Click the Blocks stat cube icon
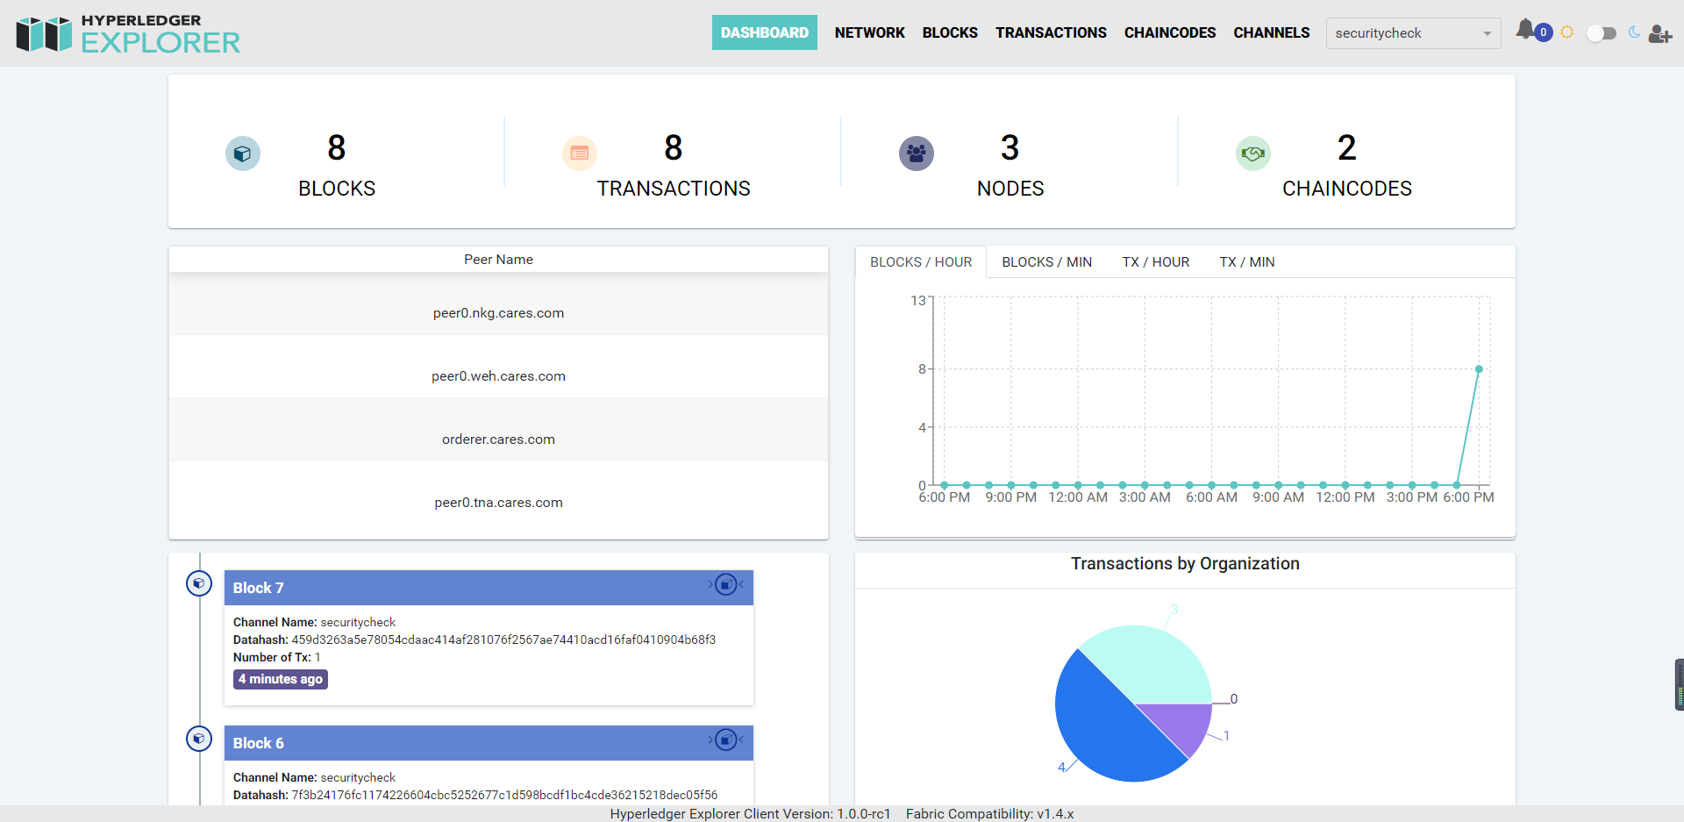 pyautogui.click(x=243, y=154)
